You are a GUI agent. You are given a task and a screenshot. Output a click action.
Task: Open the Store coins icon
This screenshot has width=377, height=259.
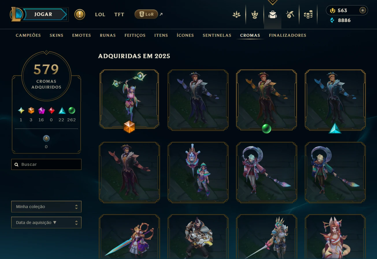click(308, 14)
